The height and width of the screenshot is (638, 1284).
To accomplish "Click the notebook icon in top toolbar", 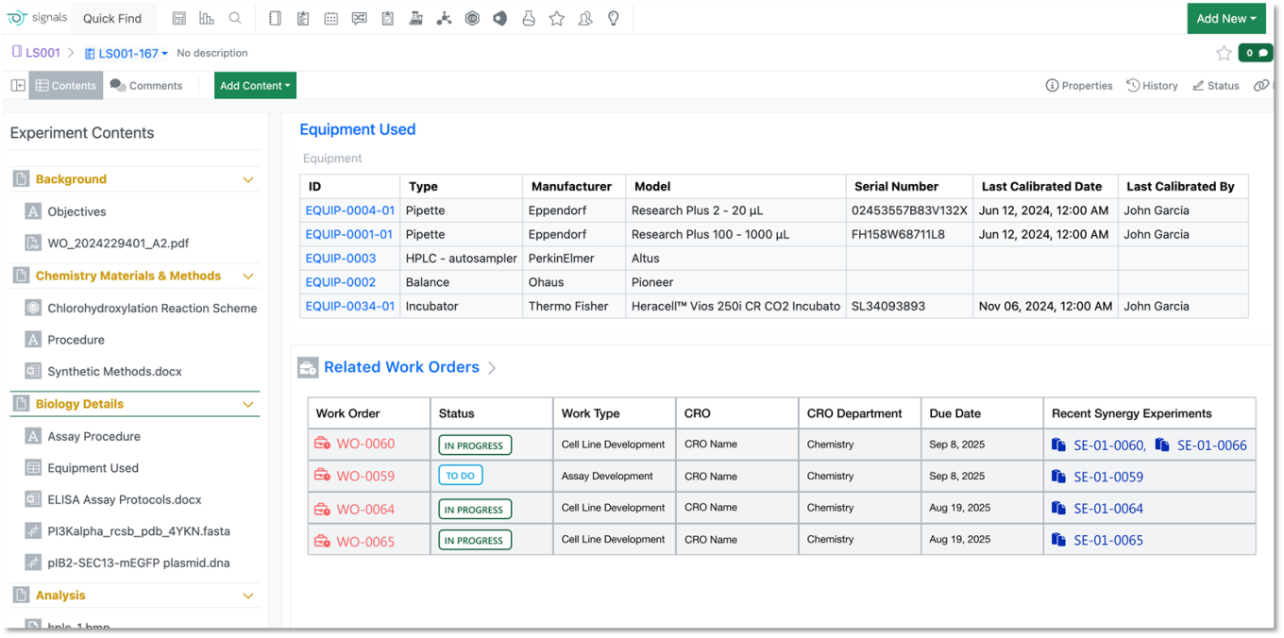I will point(275,19).
